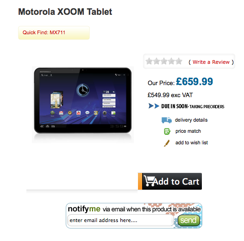Image resolution: width=244 pixels, height=241 pixels.
Task: Click the green price match icon
Action: [167, 131]
